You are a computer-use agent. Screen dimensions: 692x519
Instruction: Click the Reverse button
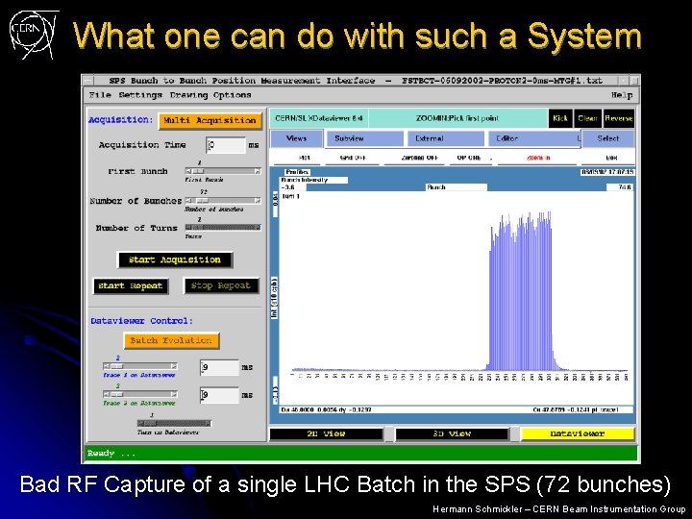(619, 118)
